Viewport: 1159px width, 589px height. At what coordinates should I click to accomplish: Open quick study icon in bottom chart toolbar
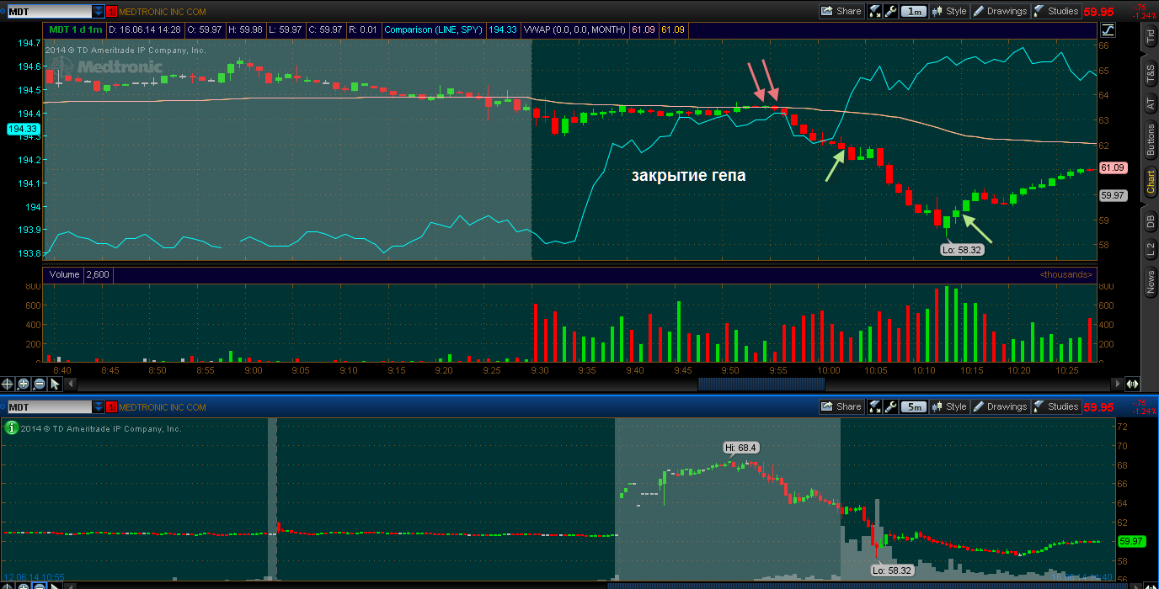(875, 406)
